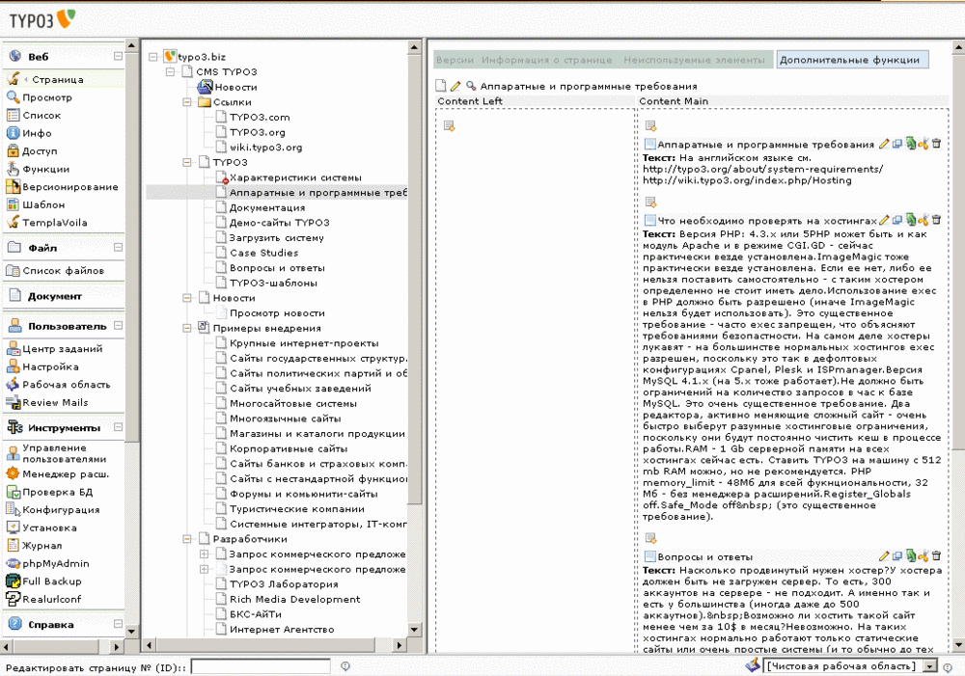Click the workspace icon in the bottom status bar
This screenshot has height=676, width=965.
click(752, 664)
